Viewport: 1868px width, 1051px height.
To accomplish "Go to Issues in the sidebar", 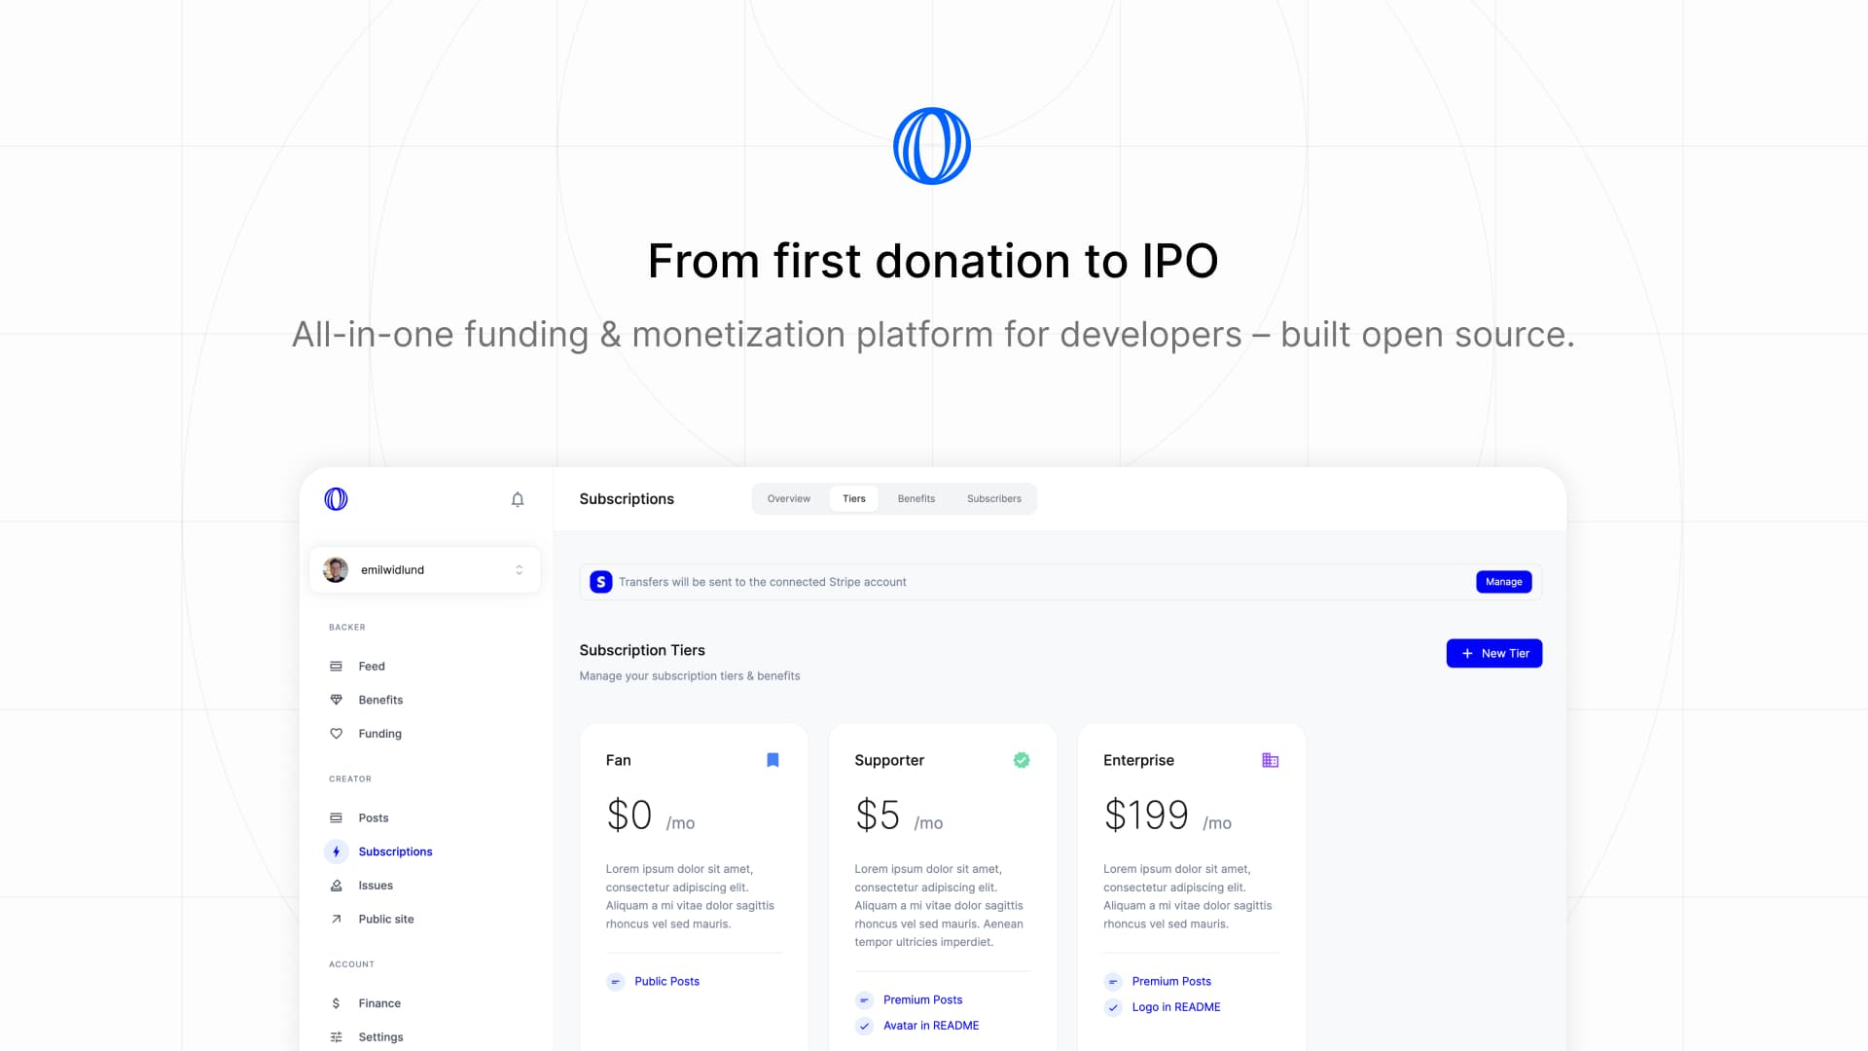I will [x=376, y=886].
